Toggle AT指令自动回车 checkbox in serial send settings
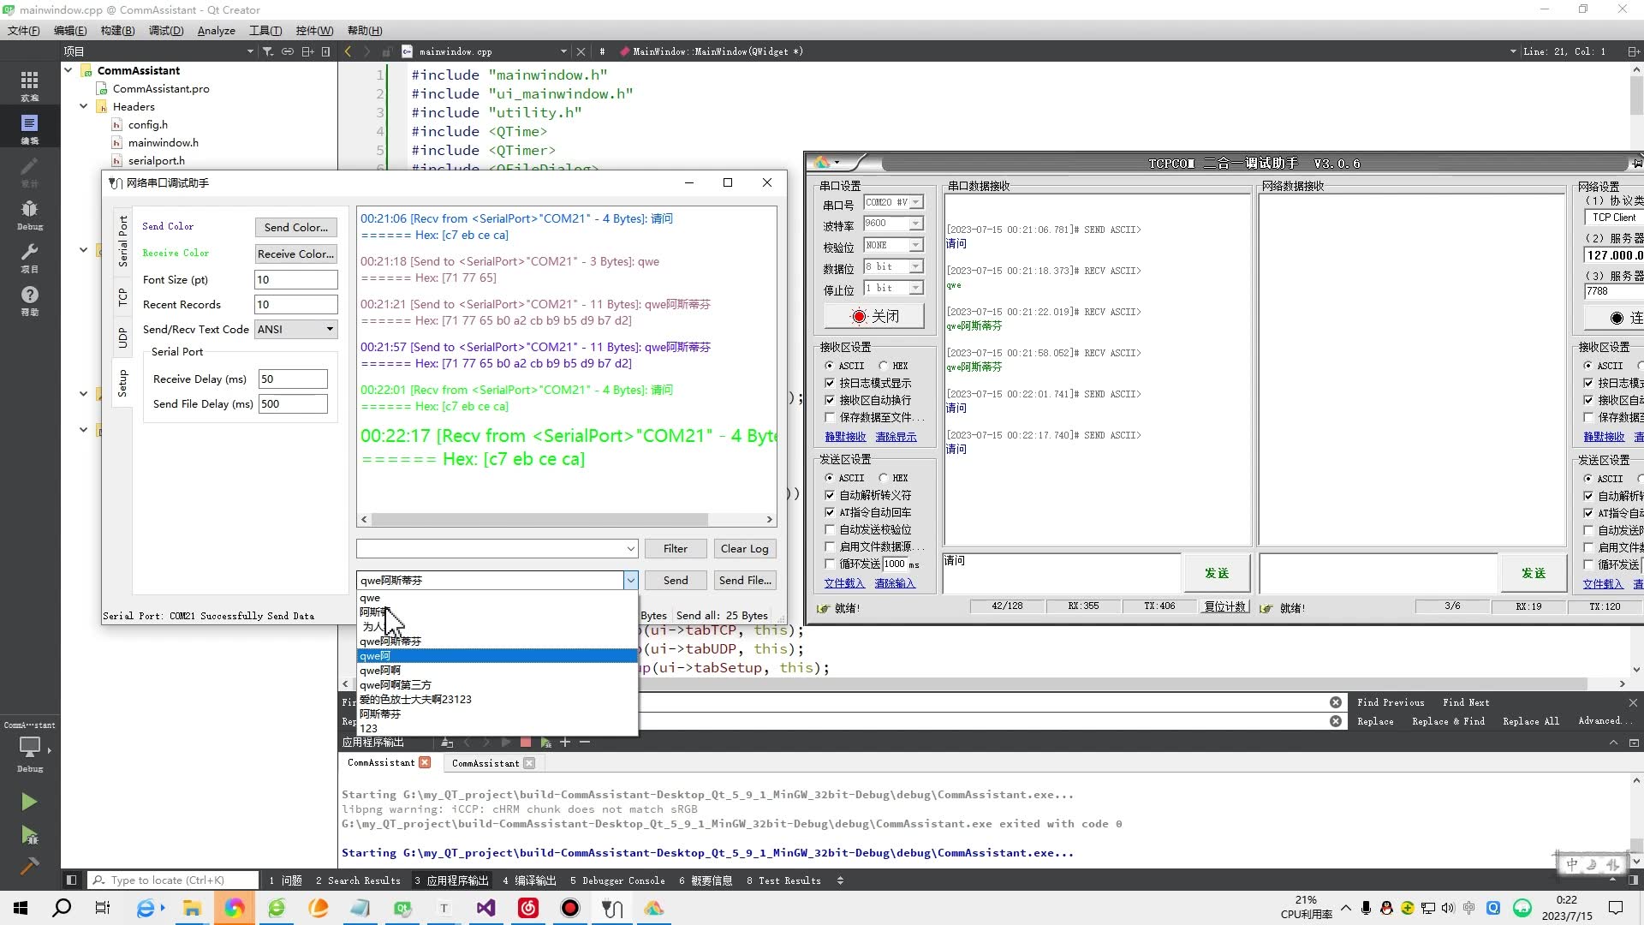This screenshot has height=925, width=1644. pos(830,512)
